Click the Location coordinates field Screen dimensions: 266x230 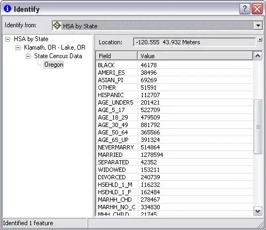pyautogui.click(x=194, y=42)
